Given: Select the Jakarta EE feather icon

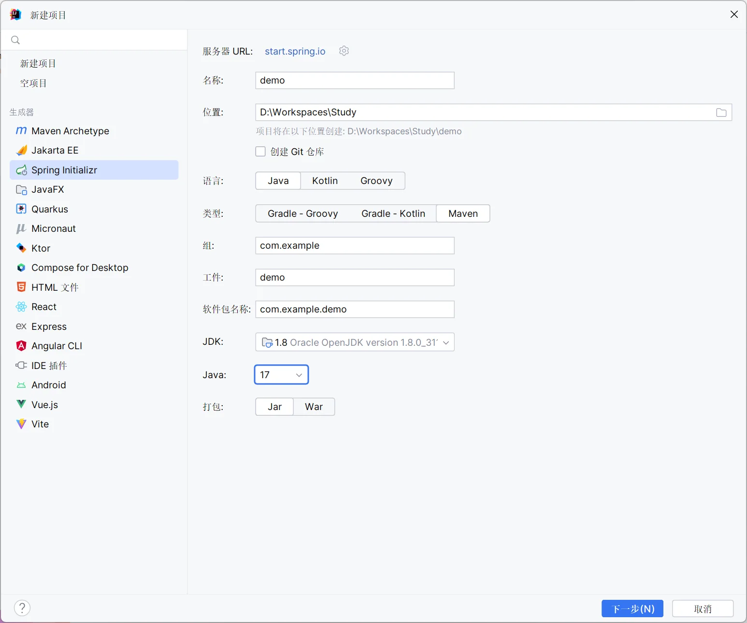Looking at the screenshot, I should click(x=21, y=151).
